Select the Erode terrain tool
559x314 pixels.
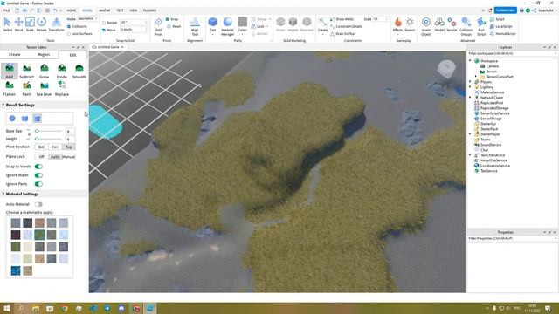[62, 71]
